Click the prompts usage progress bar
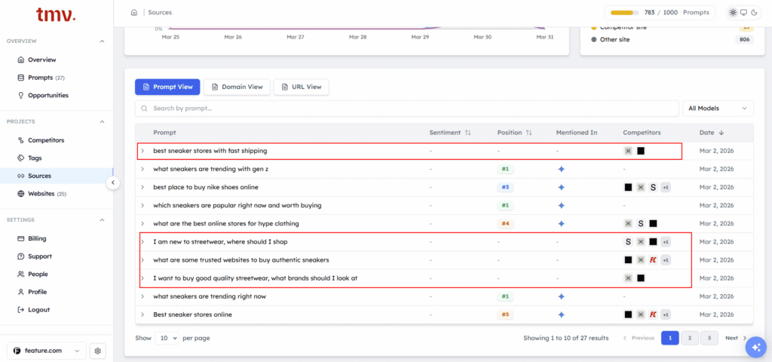The image size is (772, 362). pyautogui.click(x=625, y=12)
